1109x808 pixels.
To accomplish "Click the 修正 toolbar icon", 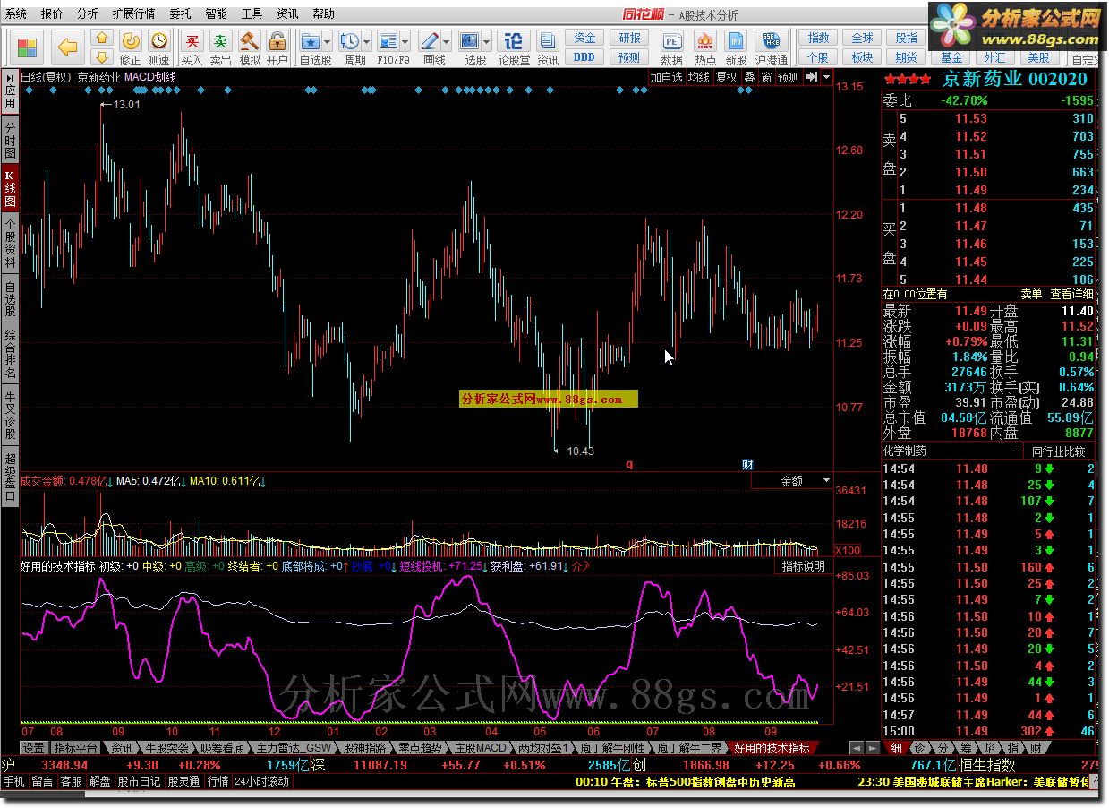I will point(130,41).
